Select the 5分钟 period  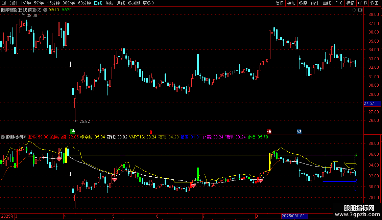tap(39, 3)
